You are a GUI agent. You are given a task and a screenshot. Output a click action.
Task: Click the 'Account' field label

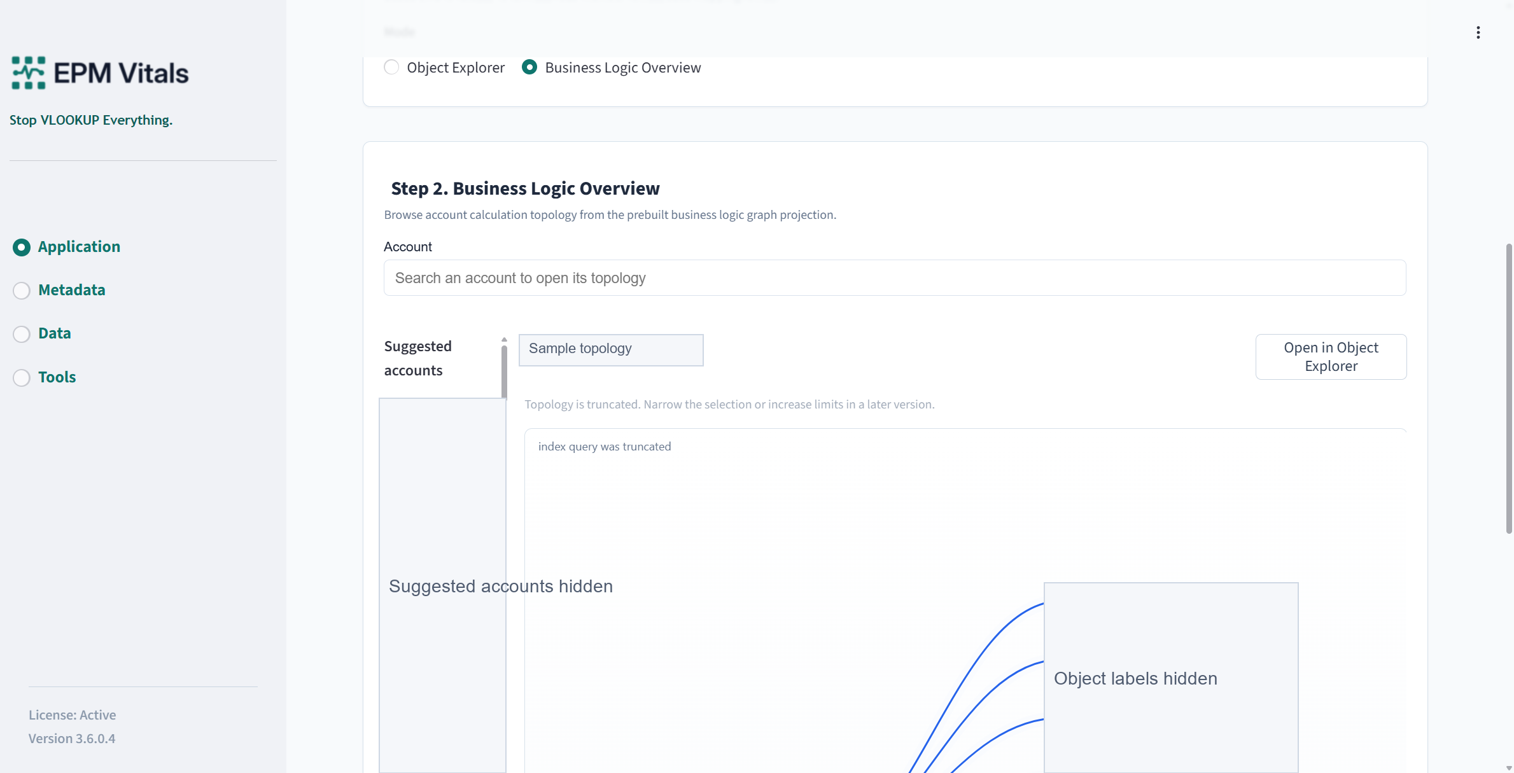pyautogui.click(x=408, y=247)
